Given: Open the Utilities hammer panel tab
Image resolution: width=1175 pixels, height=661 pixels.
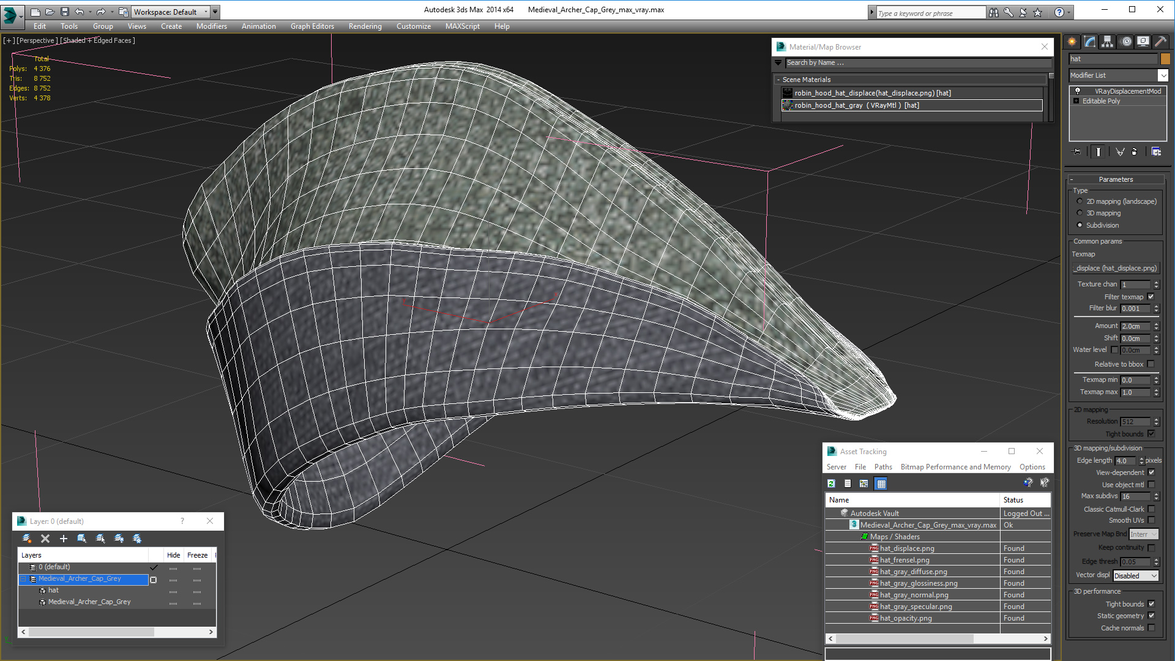Looking at the screenshot, I should [x=1161, y=42].
